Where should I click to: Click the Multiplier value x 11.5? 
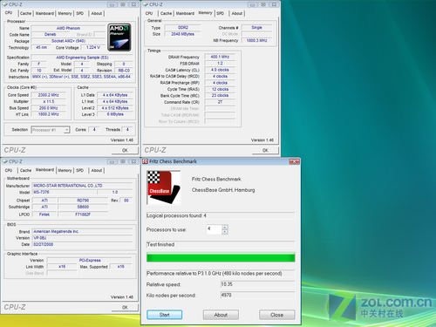point(49,101)
